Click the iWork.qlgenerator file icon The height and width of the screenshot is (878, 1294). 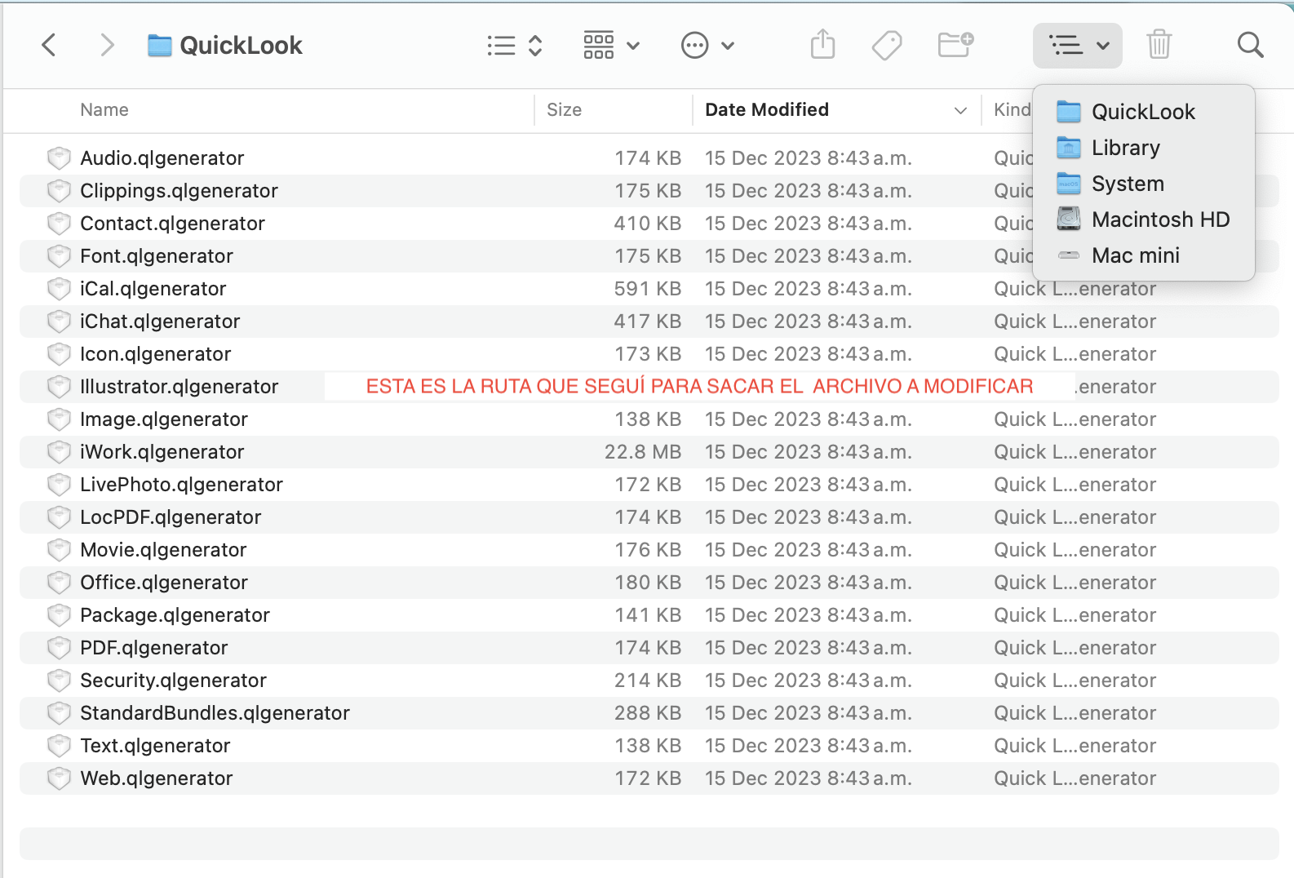[x=59, y=452]
